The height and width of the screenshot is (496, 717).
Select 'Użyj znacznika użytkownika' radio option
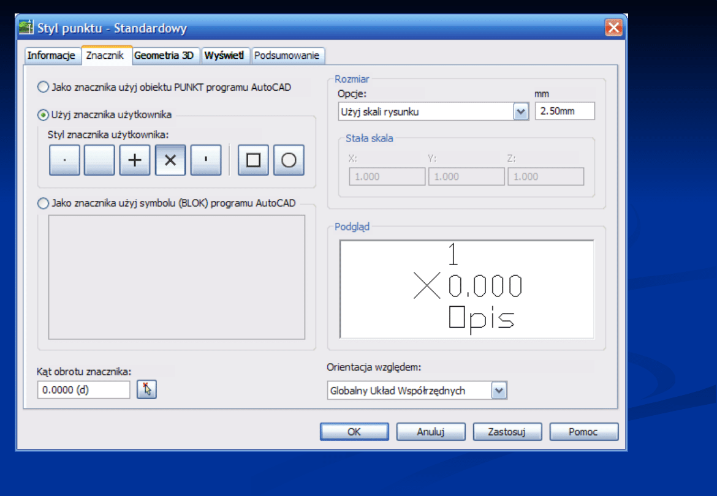tap(43, 115)
